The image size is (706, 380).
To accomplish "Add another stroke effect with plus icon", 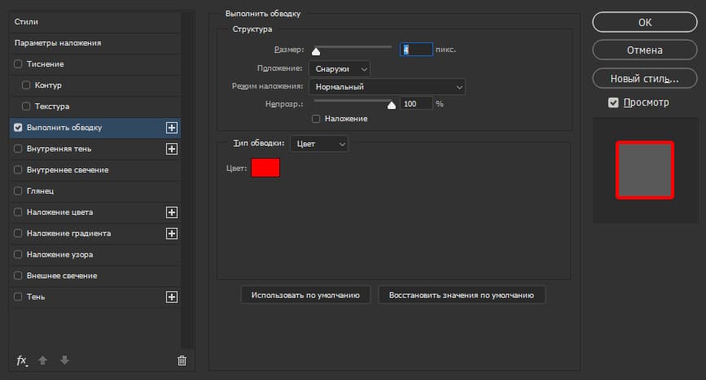I will pos(172,128).
